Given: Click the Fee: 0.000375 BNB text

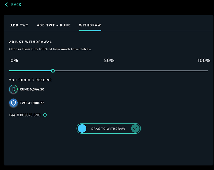Looking at the screenshot, I should (25, 115).
